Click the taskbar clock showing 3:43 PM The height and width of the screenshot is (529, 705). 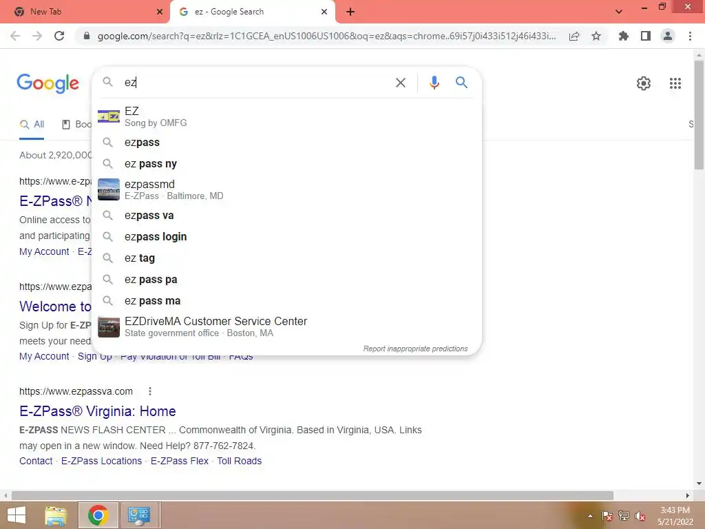[675, 516]
